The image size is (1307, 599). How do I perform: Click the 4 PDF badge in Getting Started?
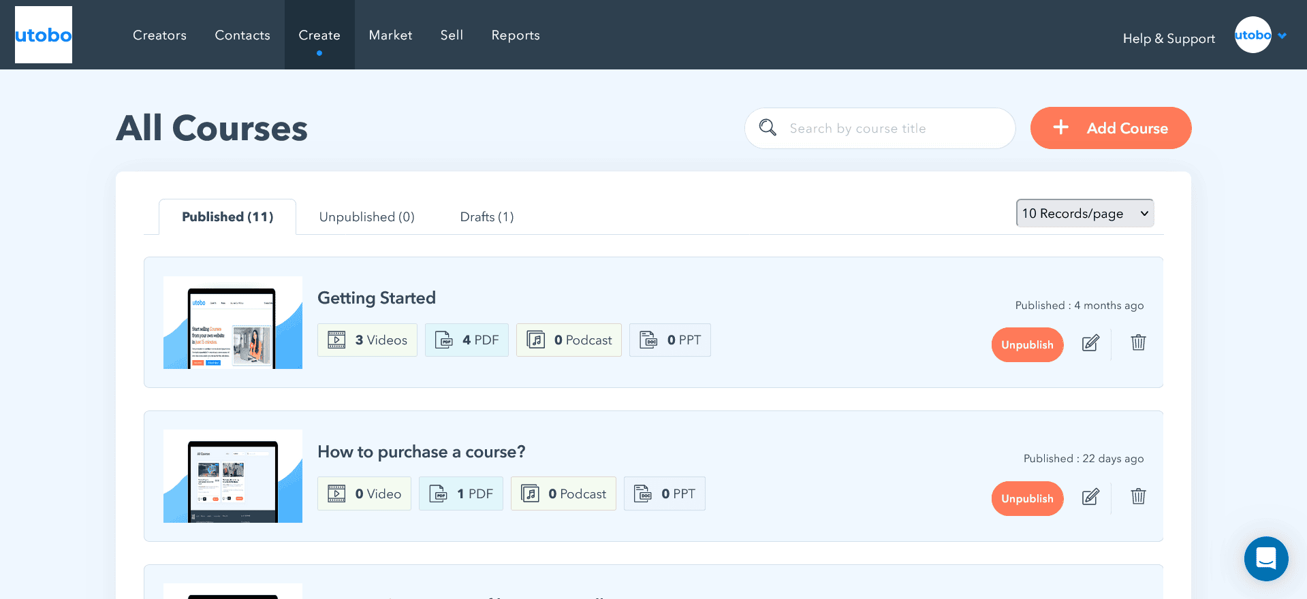click(467, 340)
